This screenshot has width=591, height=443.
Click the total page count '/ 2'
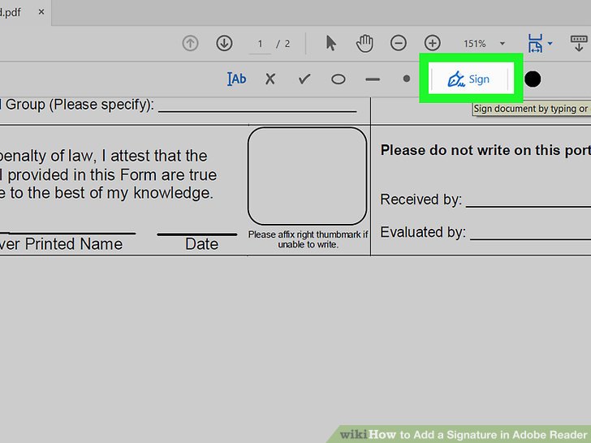pyautogui.click(x=283, y=44)
